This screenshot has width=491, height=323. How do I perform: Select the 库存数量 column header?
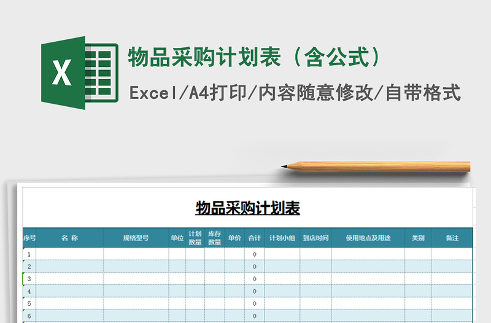click(x=214, y=238)
